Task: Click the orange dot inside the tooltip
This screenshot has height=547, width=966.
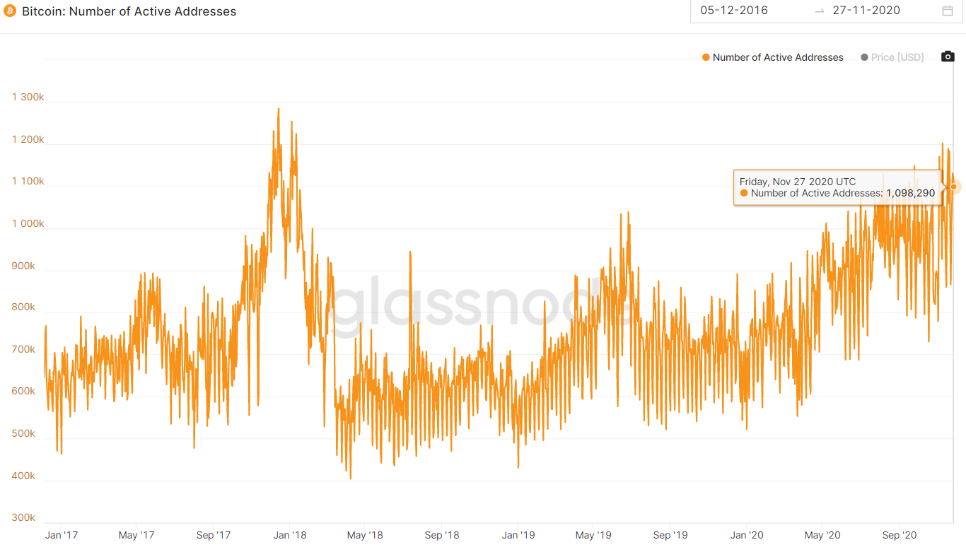Action: [744, 193]
